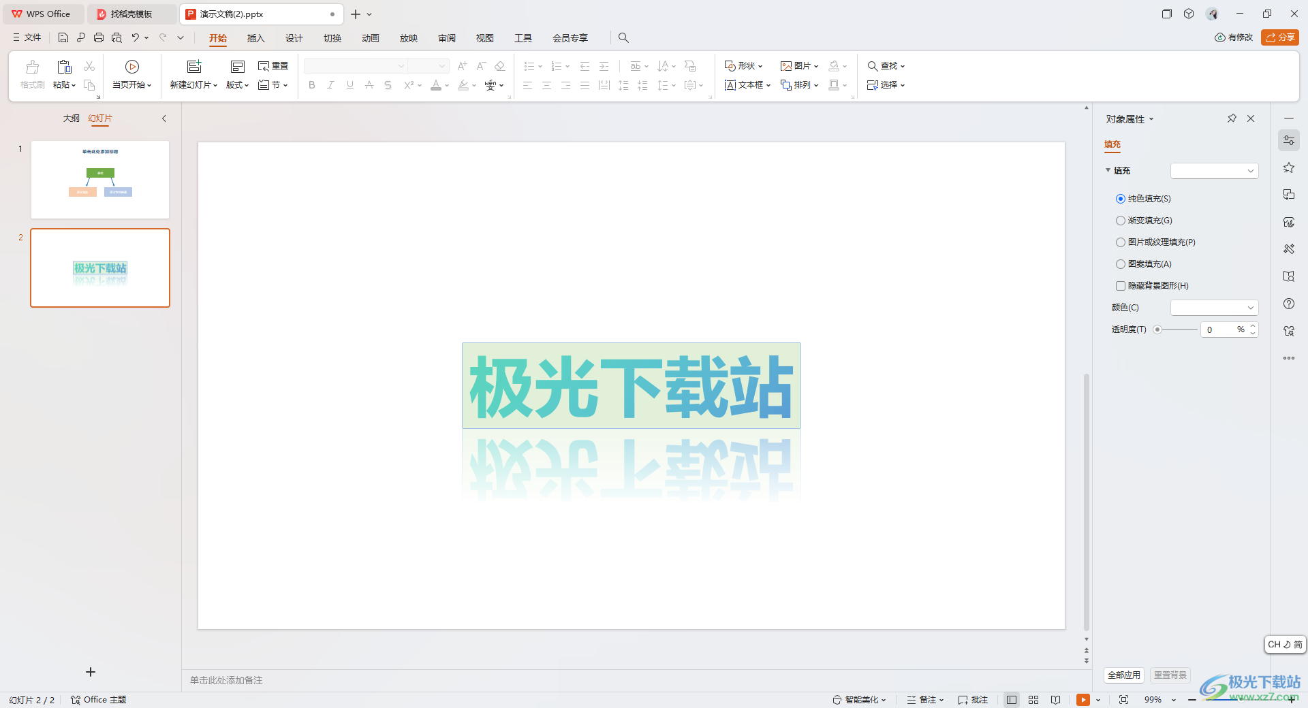The height and width of the screenshot is (708, 1308).
Task: Click the Print icon in quick toolbar
Action: 99,37
